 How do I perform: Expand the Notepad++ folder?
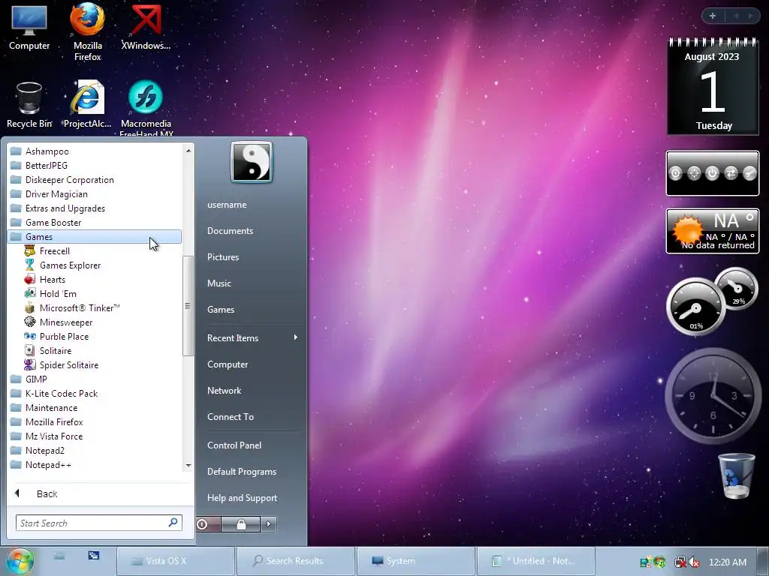[94, 464]
